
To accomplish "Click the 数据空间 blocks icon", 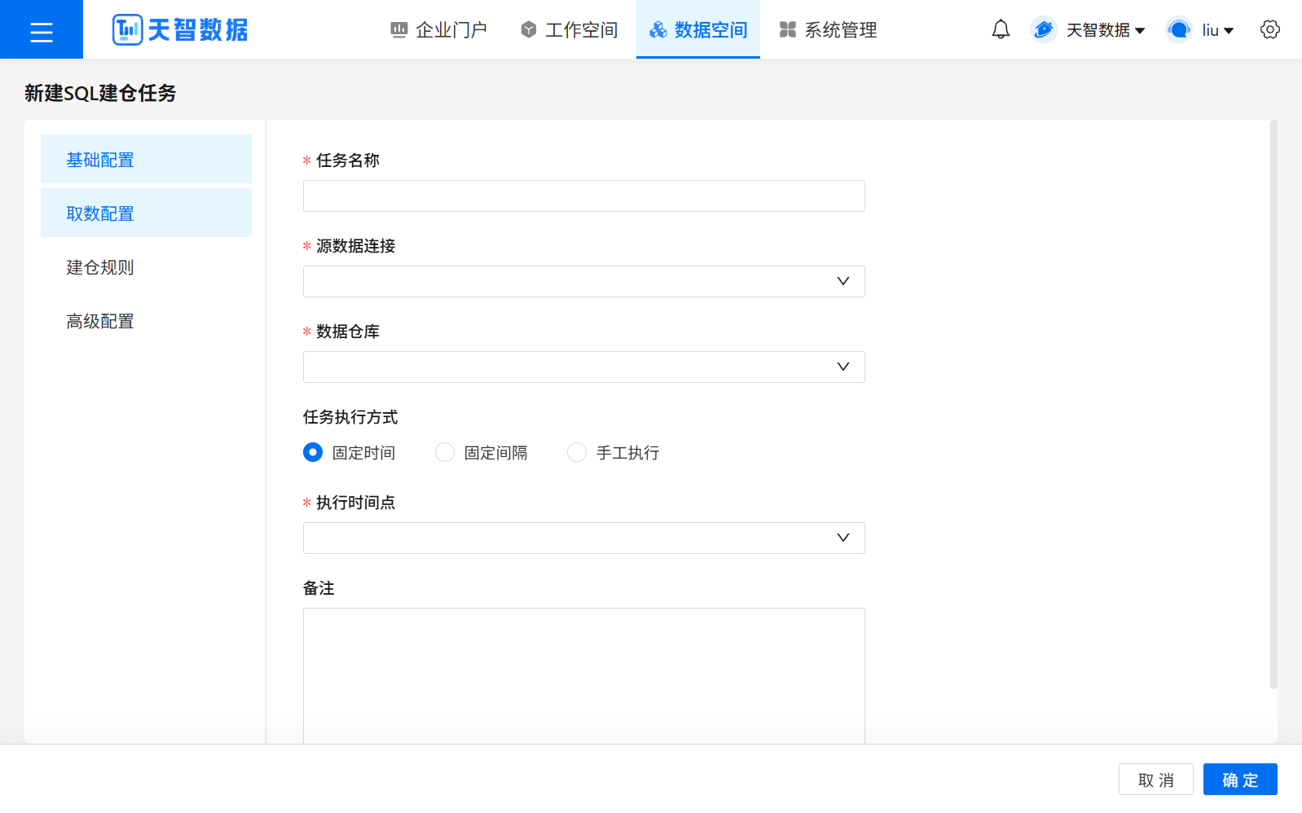I will (658, 30).
